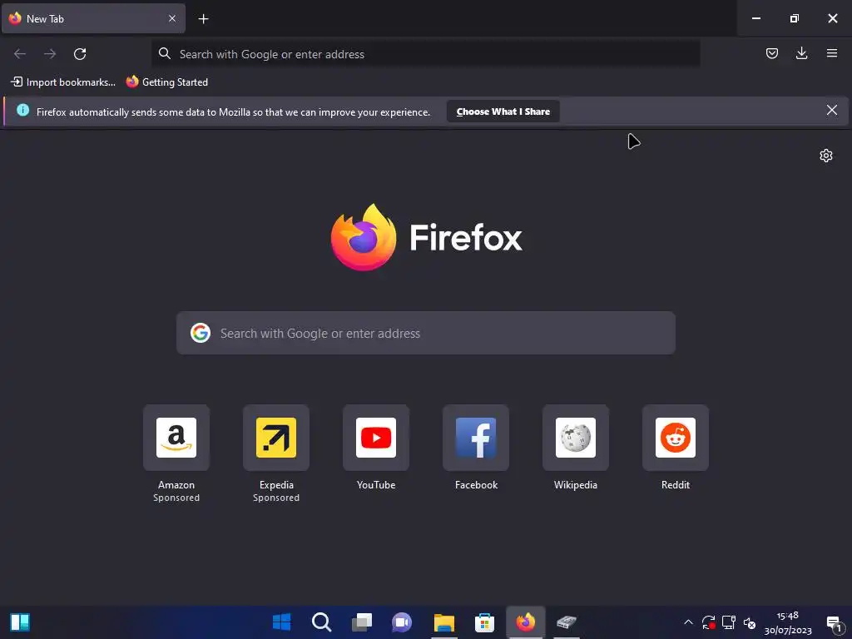Viewport: 852px width, 639px height.
Task: Save to Pocket icon in toolbar
Action: click(771, 53)
